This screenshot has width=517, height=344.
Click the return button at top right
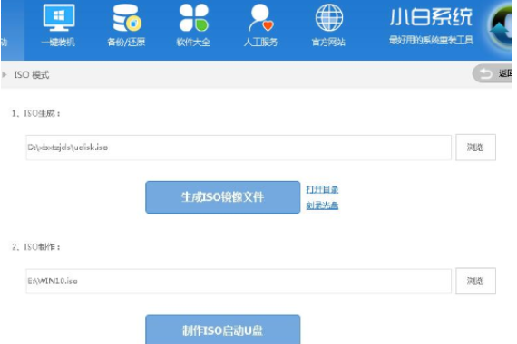492,73
